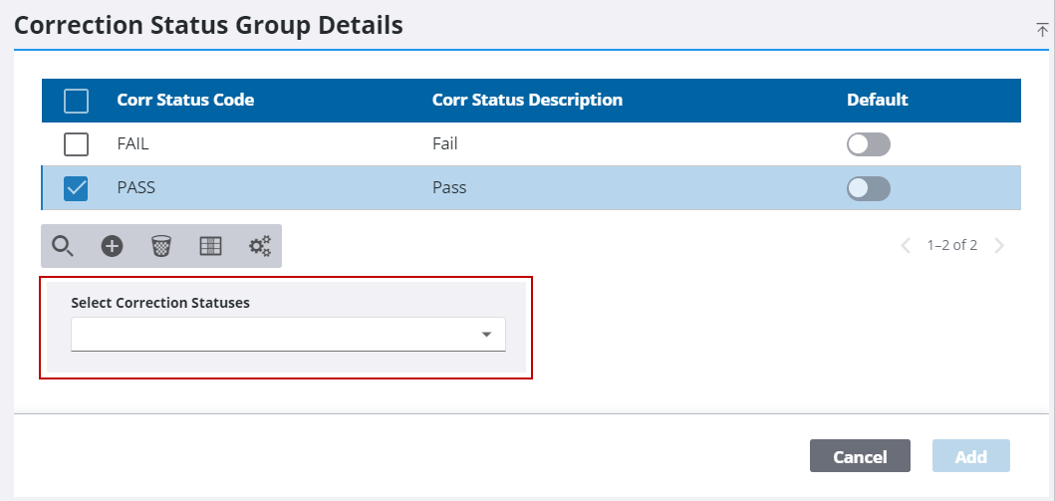Select the Fail description cell
Image resolution: width=1055 pixels, height=501 pixels.
pos(445,143)
